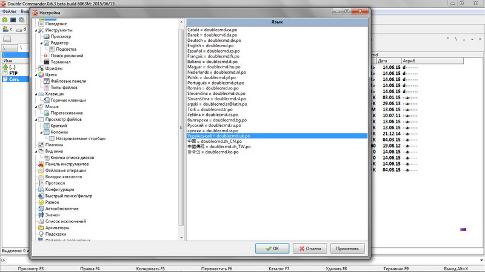
Task: Click the Терминал console icon
Action: (x=47, y=62)
